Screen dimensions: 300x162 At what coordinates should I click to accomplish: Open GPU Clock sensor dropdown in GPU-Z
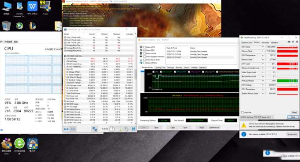[x=263, y=47]
